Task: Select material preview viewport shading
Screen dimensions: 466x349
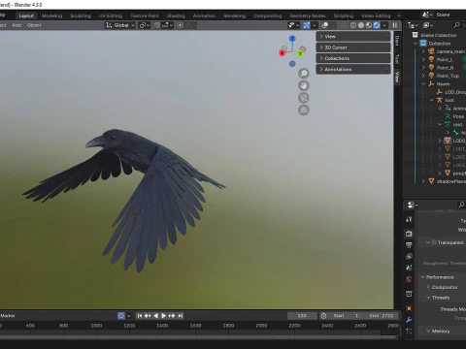Action: click(x=369, y=25)
